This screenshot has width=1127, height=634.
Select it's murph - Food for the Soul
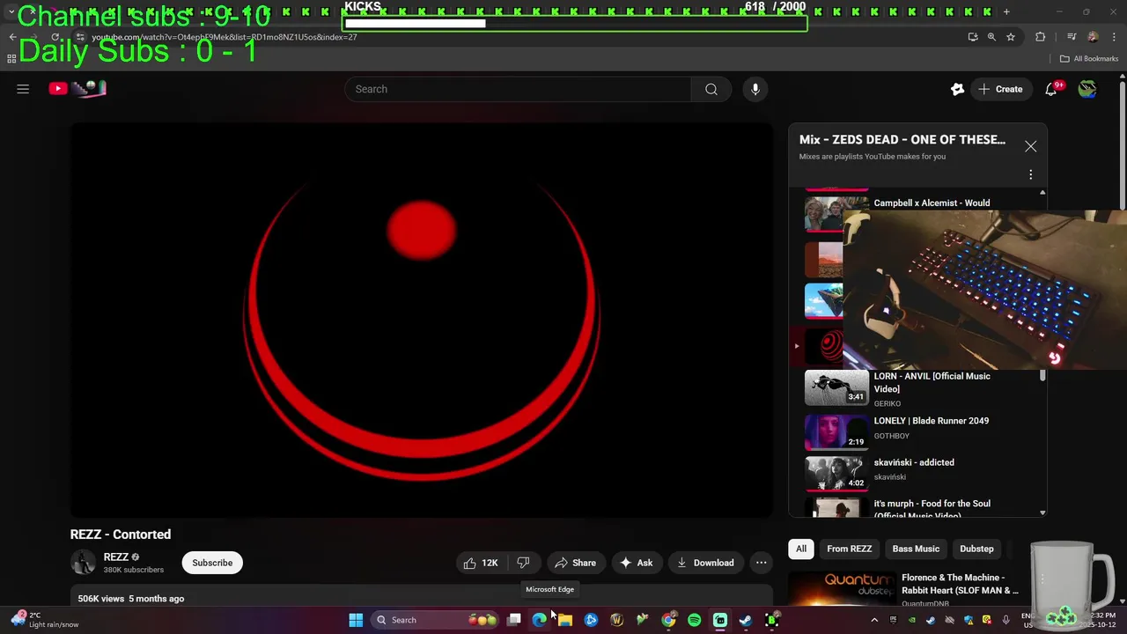(x=932, y=508)
